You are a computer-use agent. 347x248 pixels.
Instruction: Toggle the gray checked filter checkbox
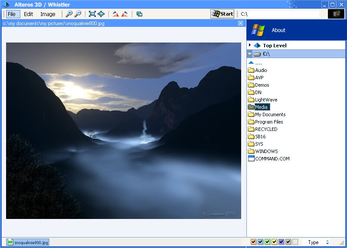click(288, 242)
